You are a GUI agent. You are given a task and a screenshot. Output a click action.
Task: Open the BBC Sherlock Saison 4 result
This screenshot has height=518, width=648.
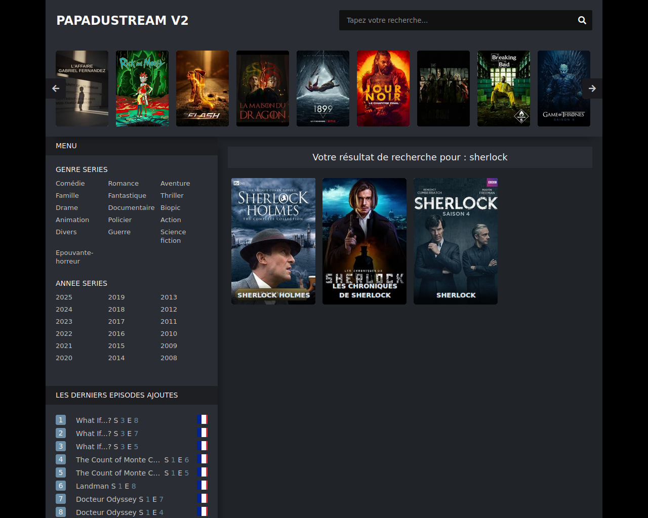pos(456,241)
